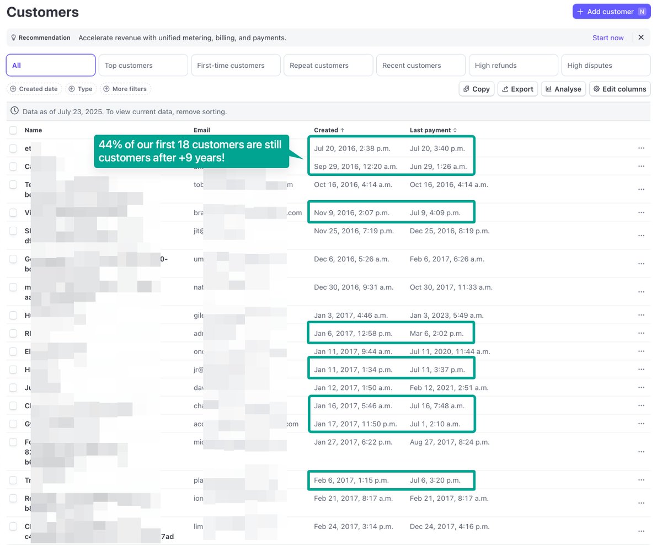The image size is (662, 545).
Task: Add a Created date filter
Action: tap(34, 89)
